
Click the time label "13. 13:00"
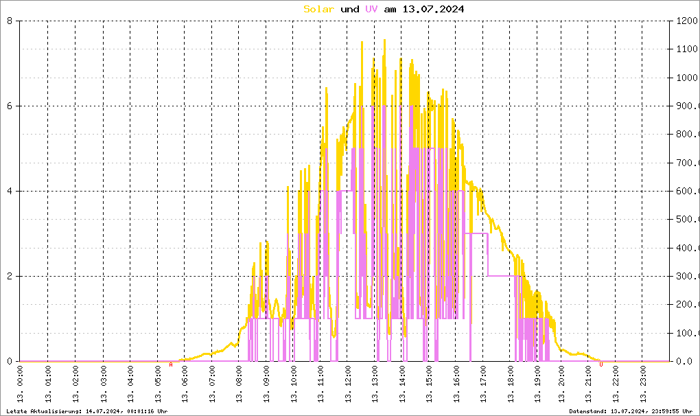375,384
